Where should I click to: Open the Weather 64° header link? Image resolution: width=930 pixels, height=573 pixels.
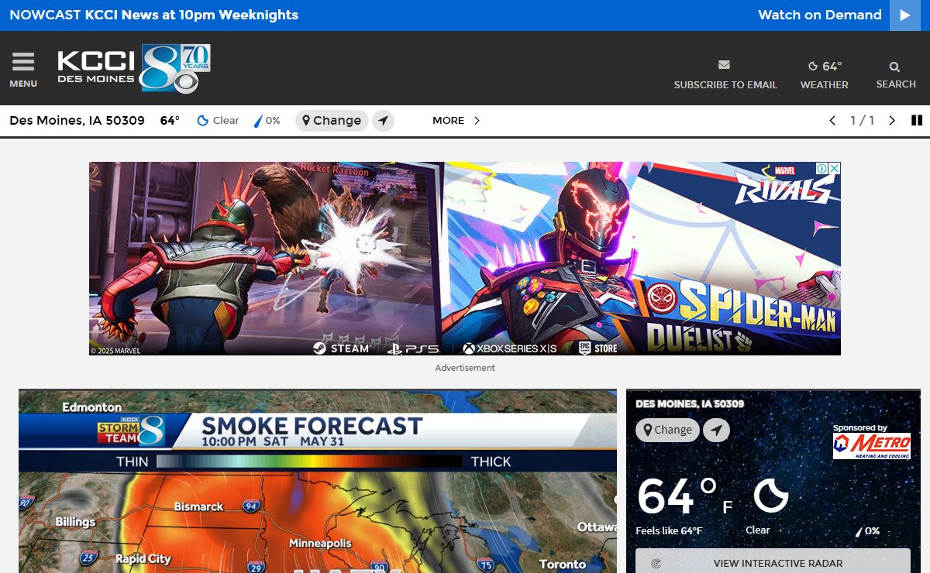(x=824, y=74)
